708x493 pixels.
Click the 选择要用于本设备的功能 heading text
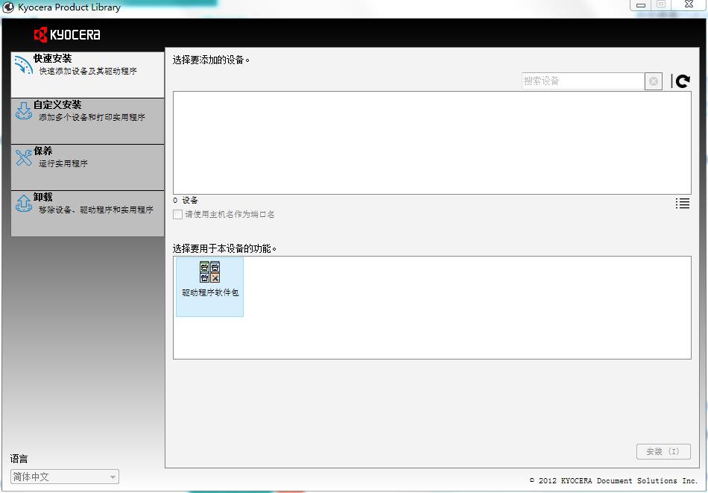coord(224,248)
